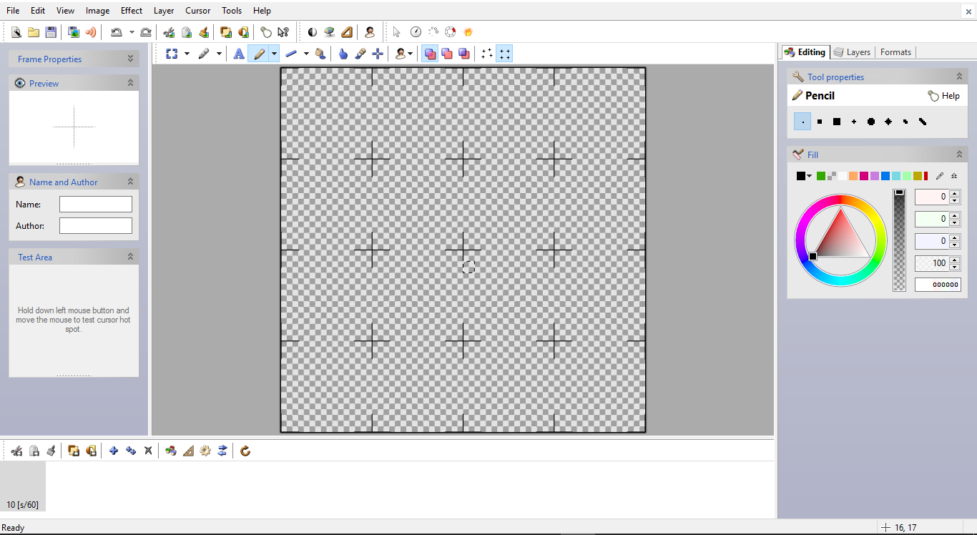
Task: Click the color eyedropper icon in Fill
Action: pyautogui.click(x=940, y=176)
